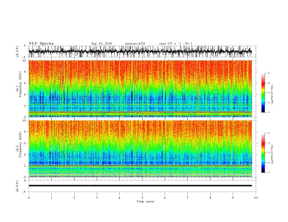
Task: Click the "ch.3(V)" axis label
Action: click(x=17, y=186)
